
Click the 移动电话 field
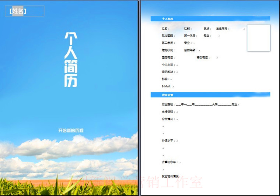tap(203, 58)
